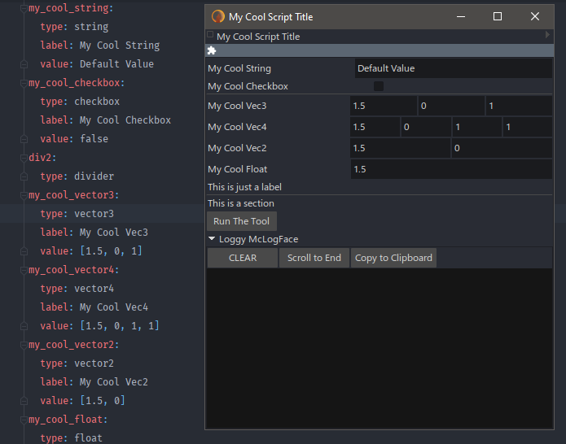The image size is (566, 444).
Task: Maximize the My Cool Script Title window
Action: click(498, 16)
